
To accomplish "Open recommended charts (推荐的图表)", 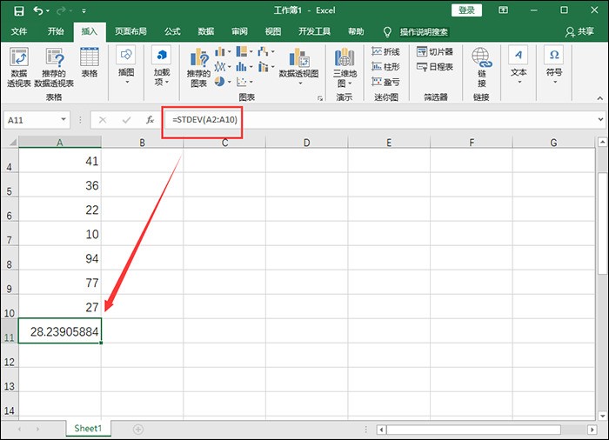I will click(x=199, y=67).
